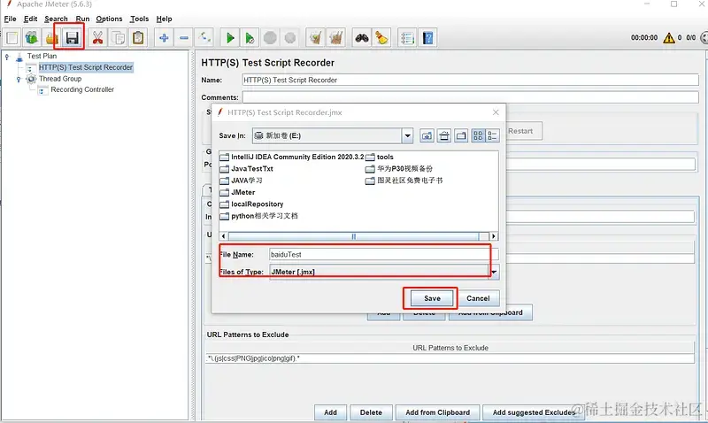Screen dimensions: 708x423
Task: Select Thread Group in the tree
Action: point(60,79)
